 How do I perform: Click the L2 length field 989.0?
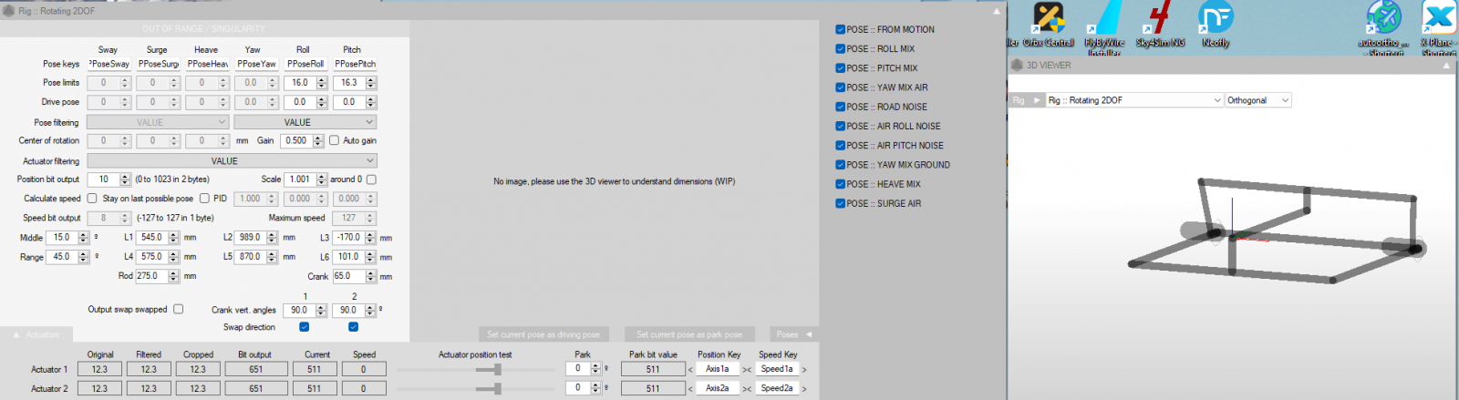[x=250, y=237]
